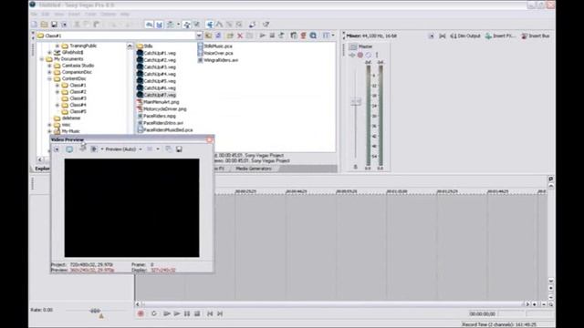This screenshot has height=328, width=584.
Task: Toggle Loop Playback in transport bar
Action: tap(154, 313)
